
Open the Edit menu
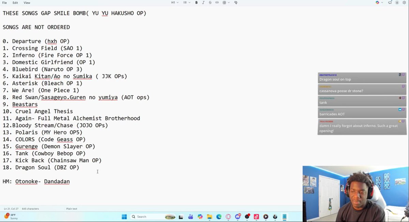pyautogui.click(x=15, y=3)
